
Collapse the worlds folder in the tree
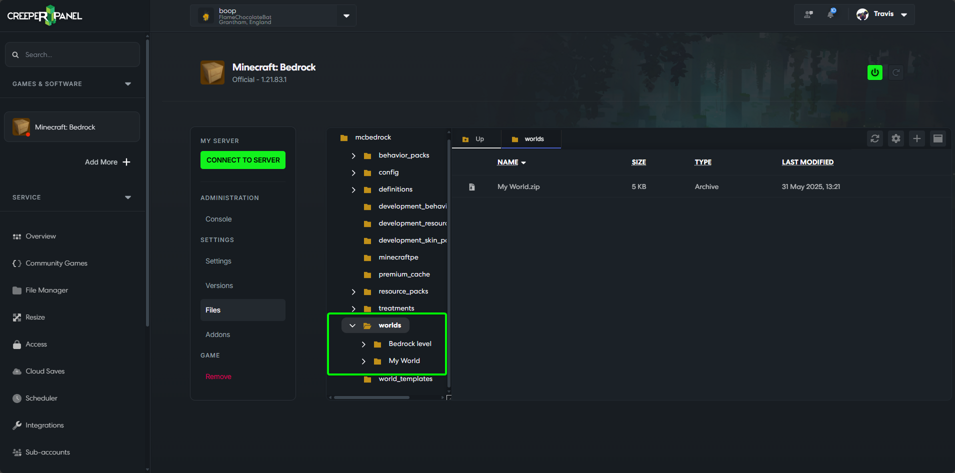coord(352,325)
